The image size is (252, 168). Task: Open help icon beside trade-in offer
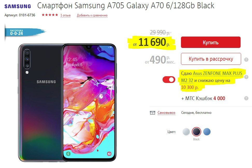246,77
